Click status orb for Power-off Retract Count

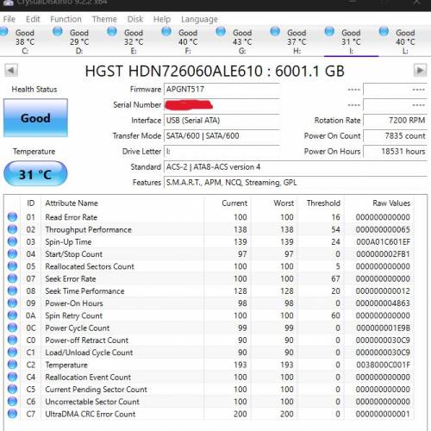[x=12, y=340]
